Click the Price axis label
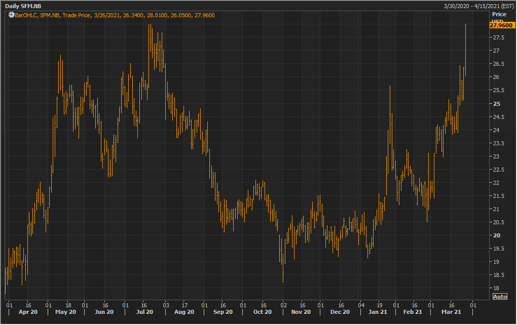The width and height of the screenshot is (517, 325). [499, 14]
